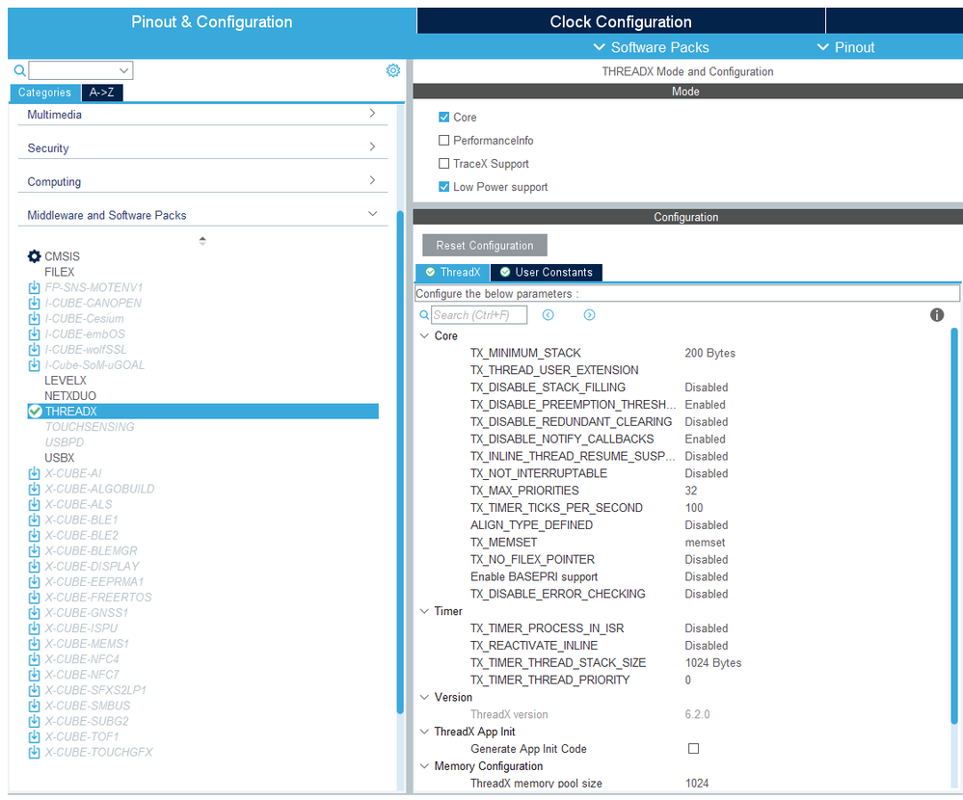Image resolution: width=963 pixels, height=800 pixels.
Task: Click download icon beside I-Cube-SoM-uGOAL
Action: click(35, 364)
